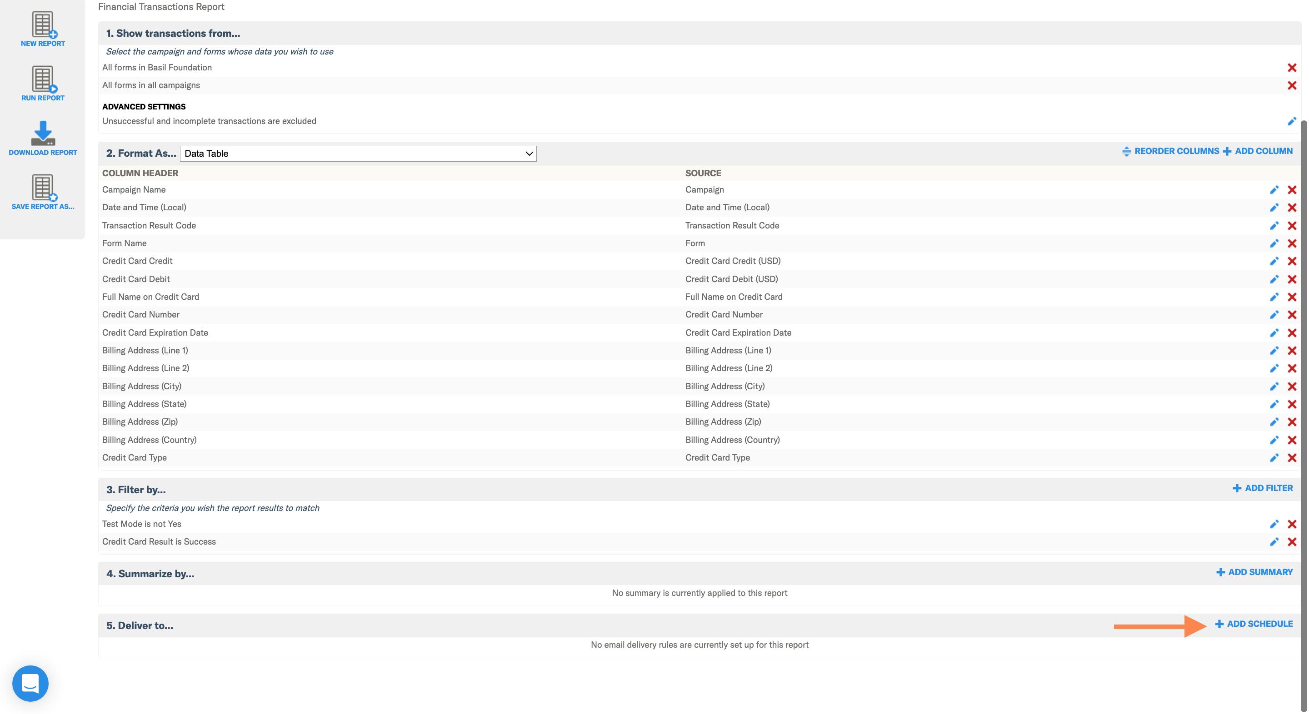Image resolution: width=1309 pixels, height=714 pixels.
Task: Delete the Credit Card Debit column
Action: click(1292, 279)
